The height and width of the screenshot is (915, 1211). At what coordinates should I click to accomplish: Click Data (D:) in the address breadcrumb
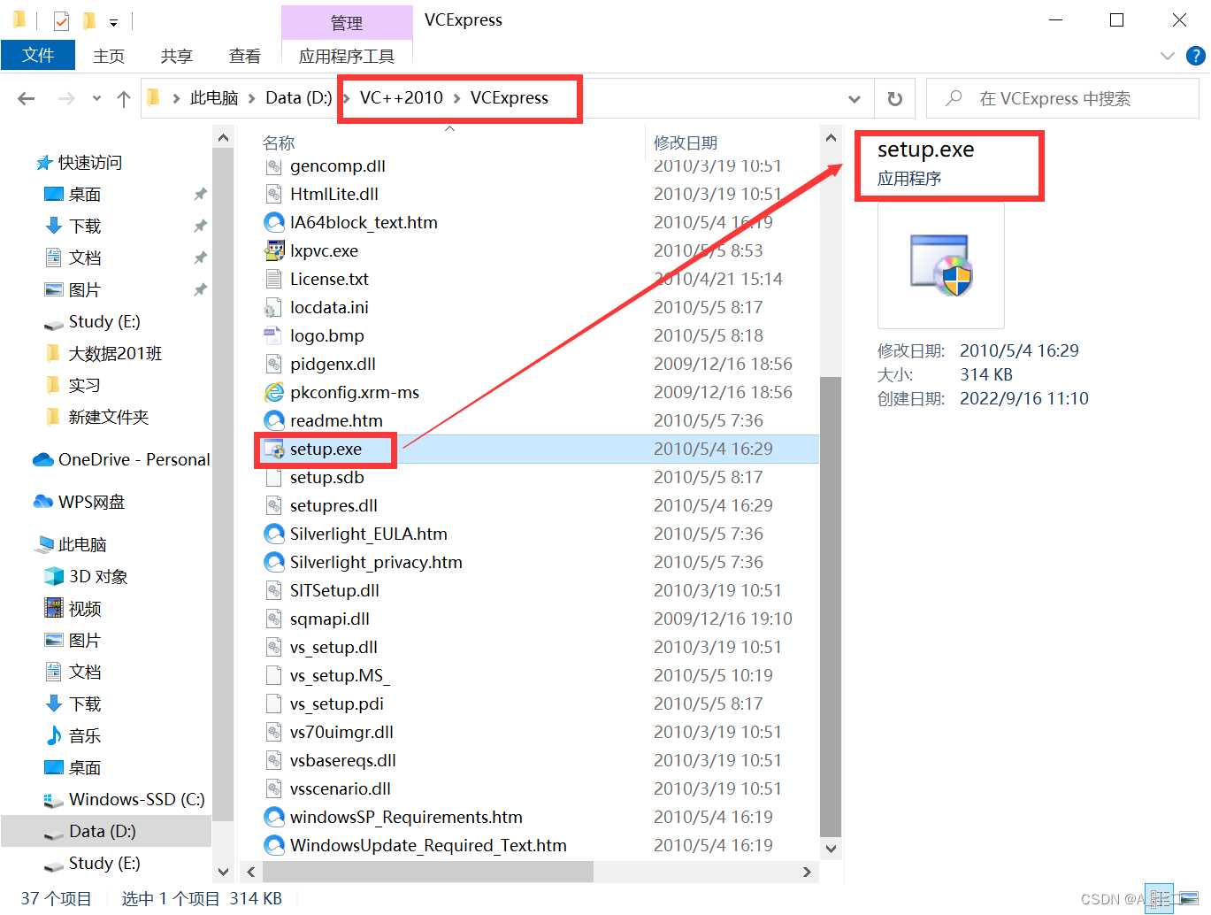click(299, 98)
